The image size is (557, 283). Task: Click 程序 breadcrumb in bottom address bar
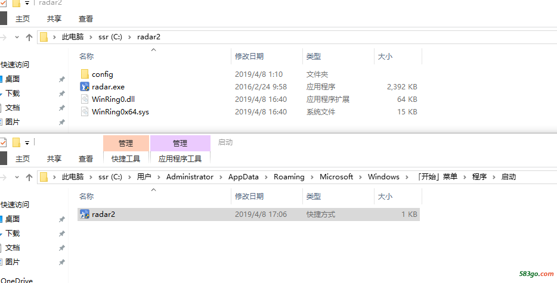coord(479,177)
